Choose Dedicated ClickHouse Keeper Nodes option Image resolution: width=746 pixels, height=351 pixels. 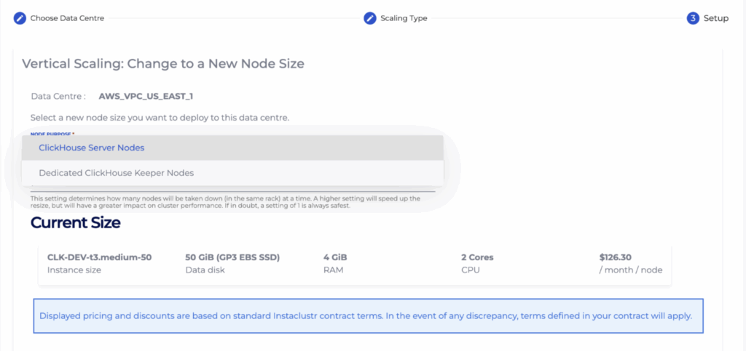pyautogui.click(x=117, y=173)
